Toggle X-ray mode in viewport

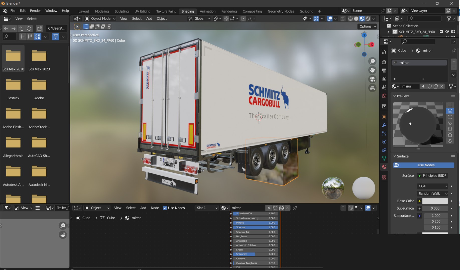[343, 19]
